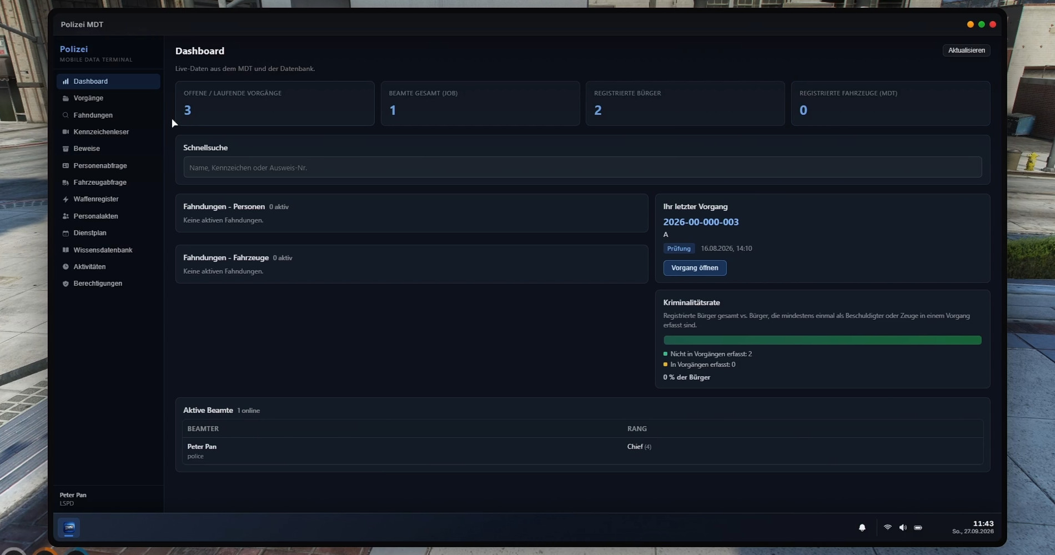1055x555 pixels.
Task: Click the RANG column header
Action: (637, 429)
